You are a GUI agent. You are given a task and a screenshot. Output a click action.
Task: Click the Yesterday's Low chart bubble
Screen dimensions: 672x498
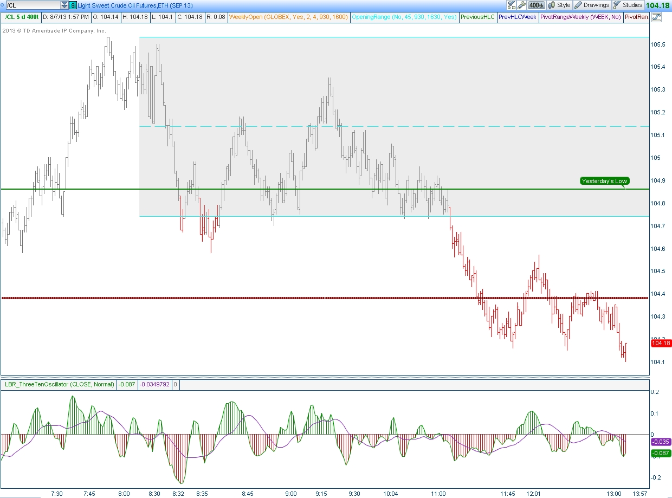point(604,181)
